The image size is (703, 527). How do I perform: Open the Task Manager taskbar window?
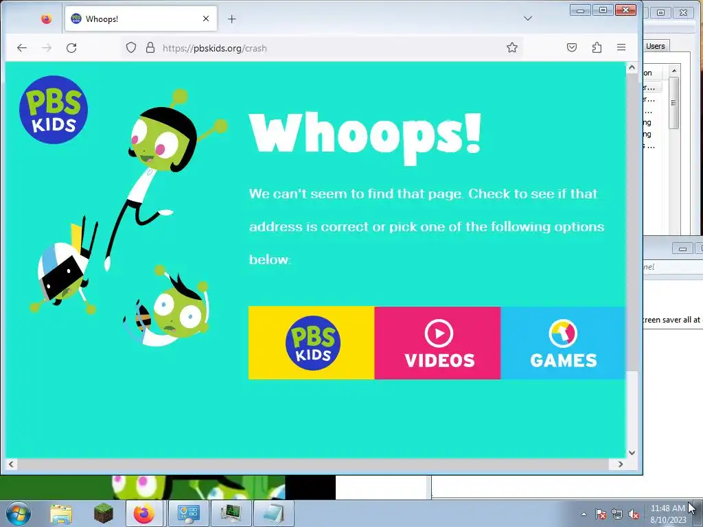[231, 513]
